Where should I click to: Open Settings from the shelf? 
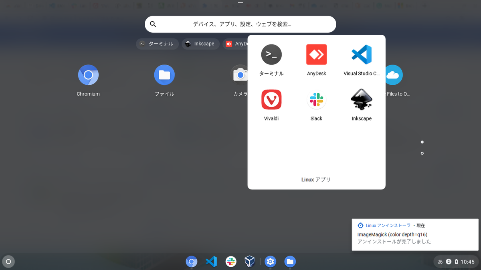(x=270, y=262)
